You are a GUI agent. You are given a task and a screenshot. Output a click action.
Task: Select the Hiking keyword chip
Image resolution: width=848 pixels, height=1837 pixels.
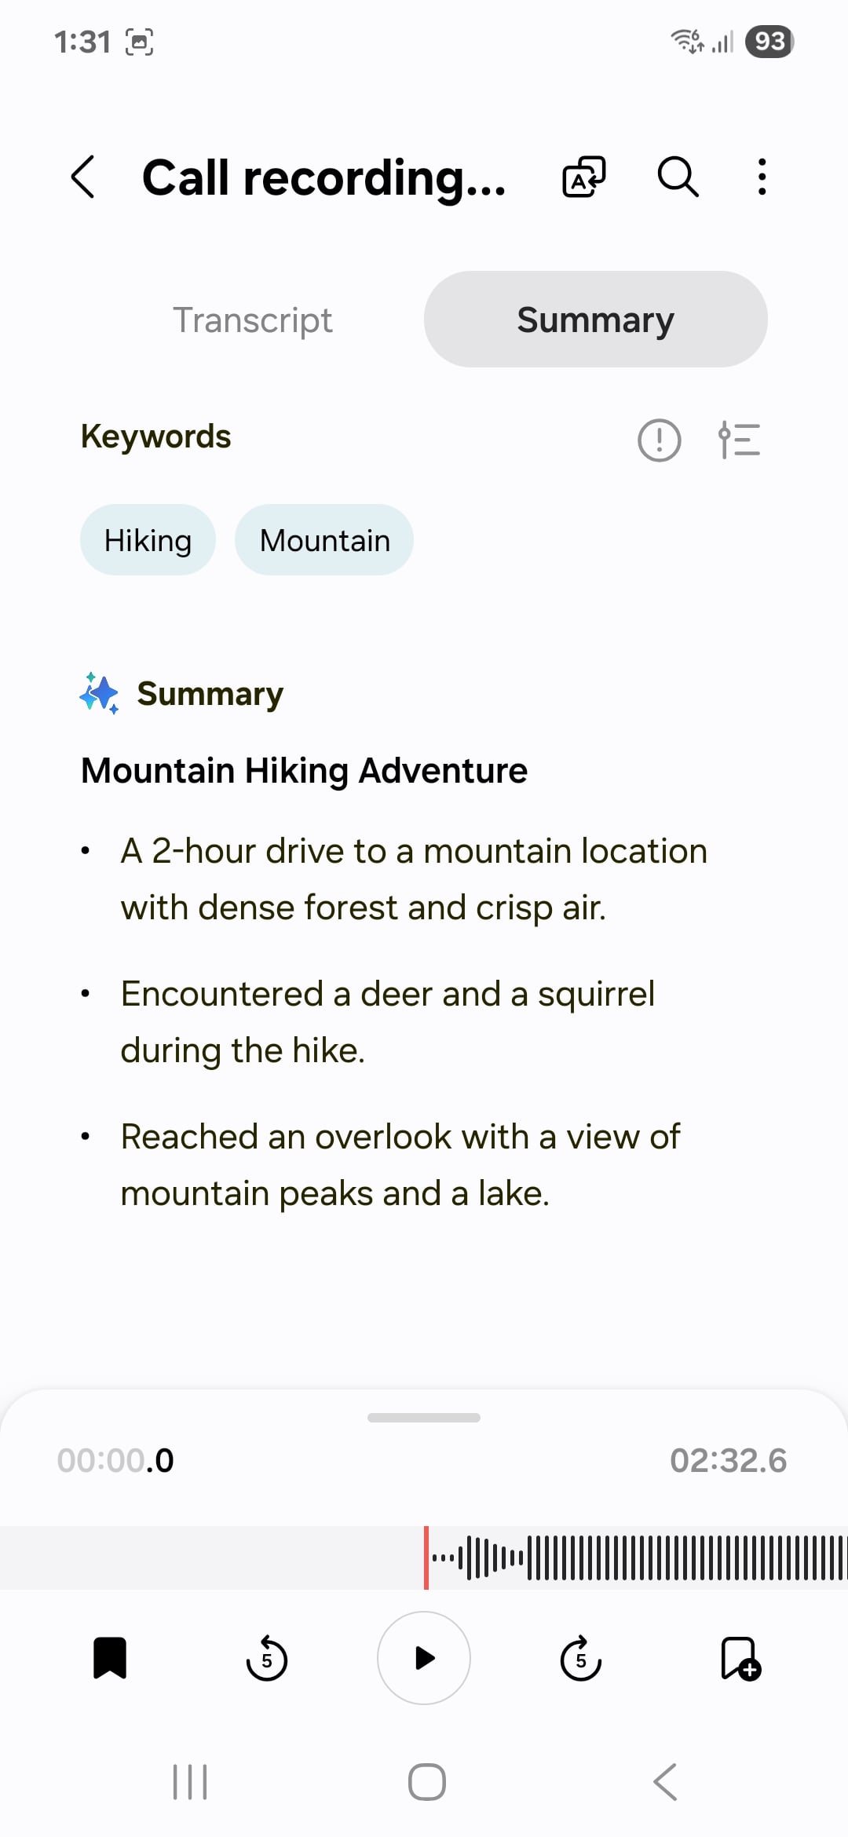tap(148, 540)
